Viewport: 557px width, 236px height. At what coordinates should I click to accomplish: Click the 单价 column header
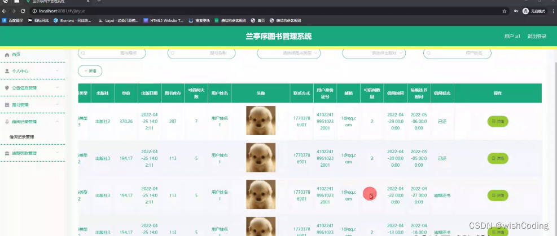click(x=126, y=93)
